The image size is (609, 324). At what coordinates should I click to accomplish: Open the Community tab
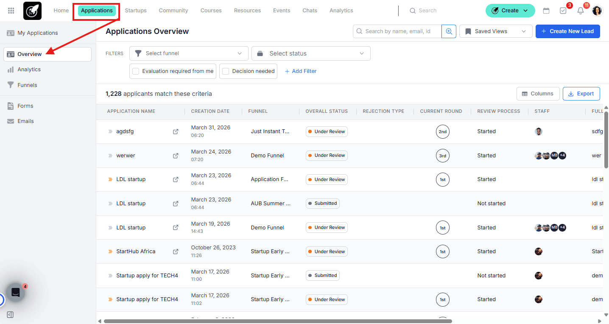point(173,11)
